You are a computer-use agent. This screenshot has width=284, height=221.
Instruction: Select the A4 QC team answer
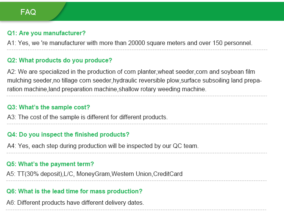pyautogui.click(x=103, y=146)
